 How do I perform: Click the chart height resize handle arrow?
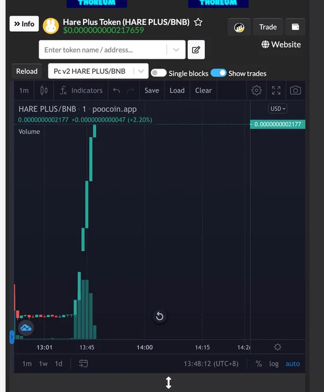click(168, 383)
